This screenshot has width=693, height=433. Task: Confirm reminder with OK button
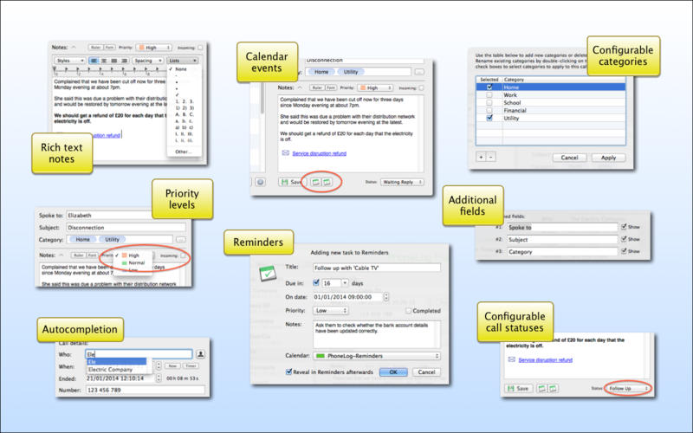[x=393, y=372]
